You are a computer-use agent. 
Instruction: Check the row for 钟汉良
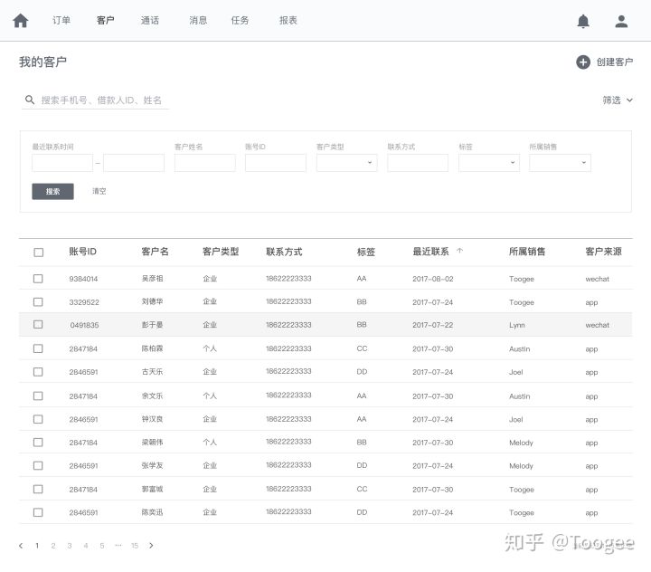tap(38, 419)
